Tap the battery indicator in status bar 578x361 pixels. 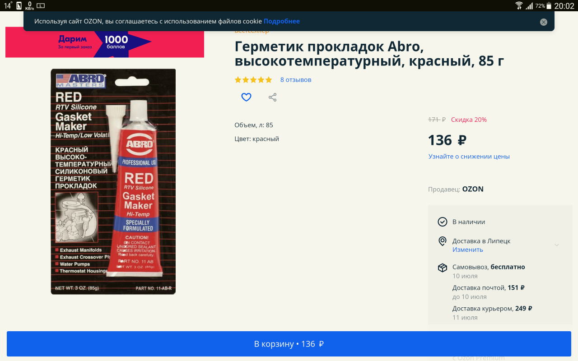coord(549,6)
